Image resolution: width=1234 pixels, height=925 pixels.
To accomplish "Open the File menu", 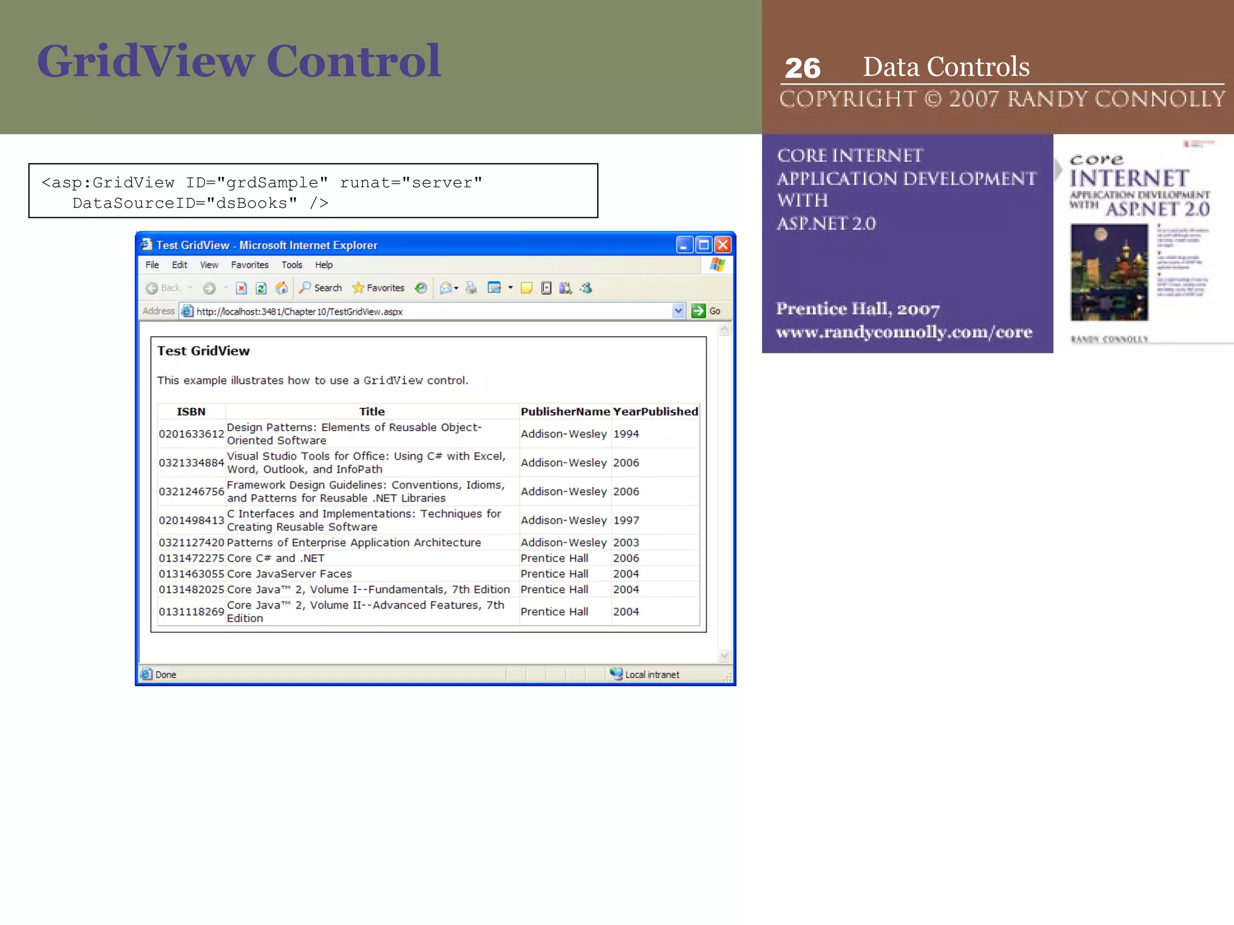I will 152,265.
